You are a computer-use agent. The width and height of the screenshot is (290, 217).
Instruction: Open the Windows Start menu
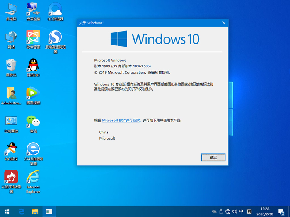coord(7,211)
